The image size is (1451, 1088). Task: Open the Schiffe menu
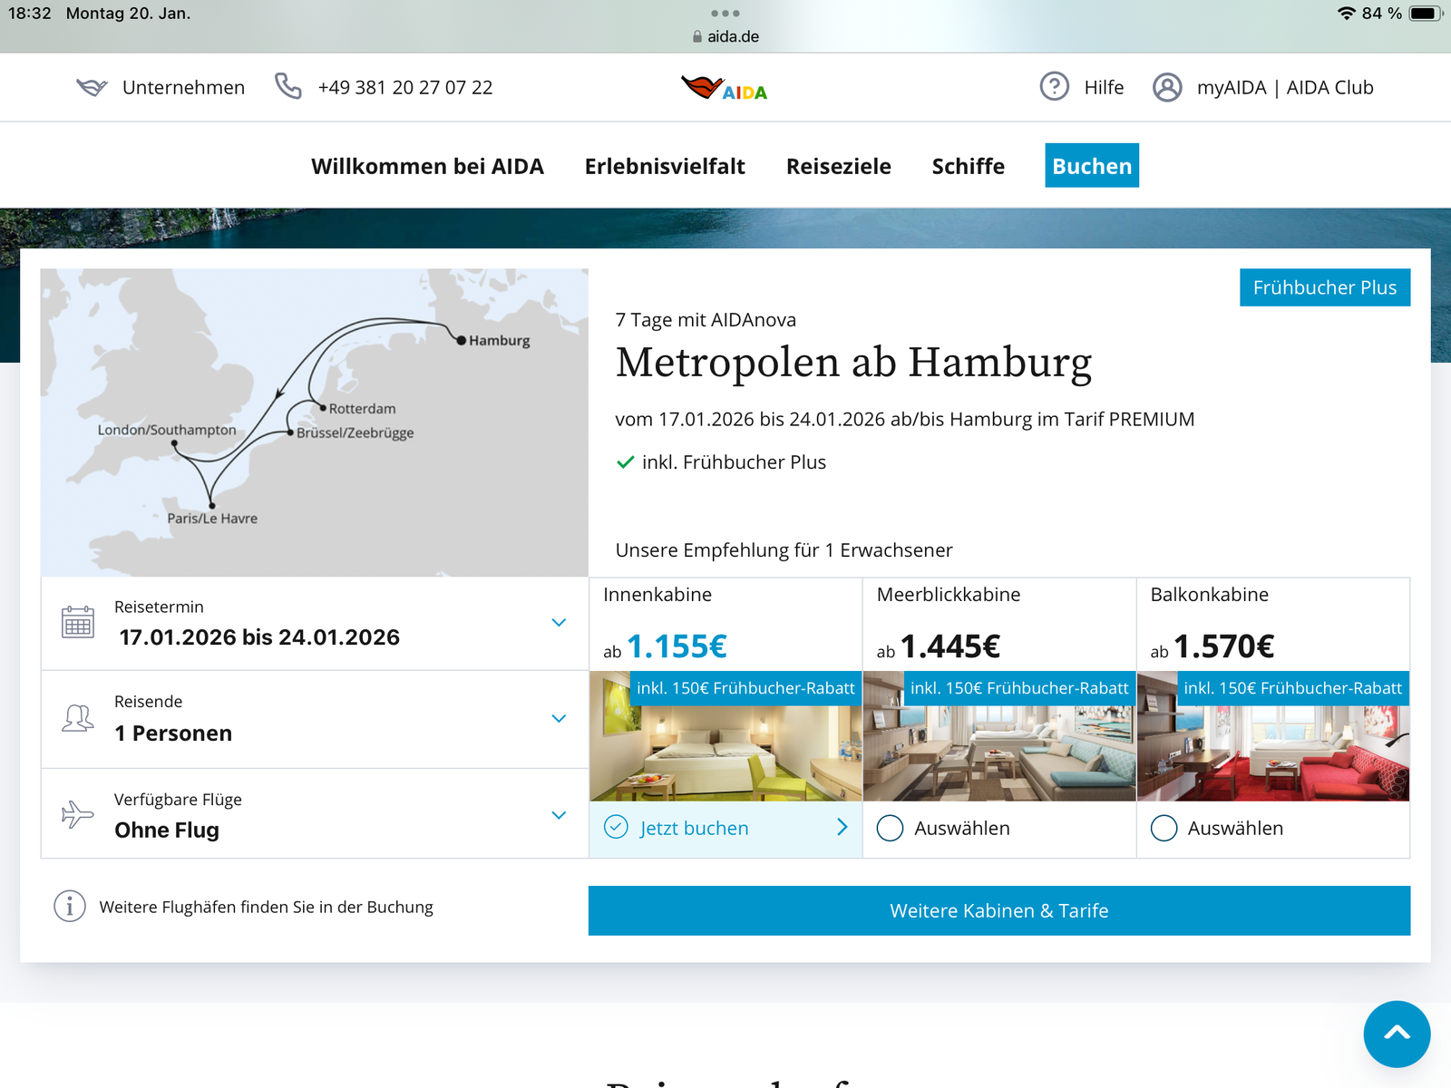coord(969,167)
